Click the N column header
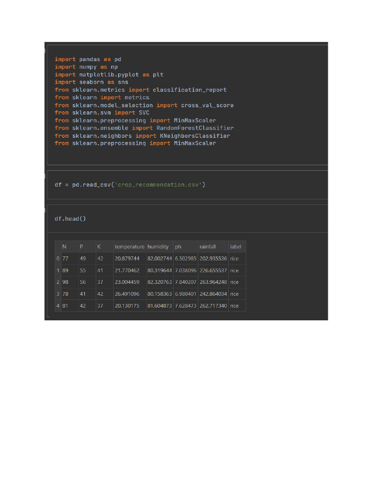Image resolution: width=368 pixels, height=491 pixels. click(64, 246)
